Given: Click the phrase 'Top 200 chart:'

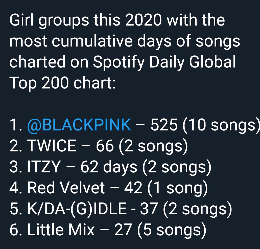Looking at the screenshot, I should point(63,83).
